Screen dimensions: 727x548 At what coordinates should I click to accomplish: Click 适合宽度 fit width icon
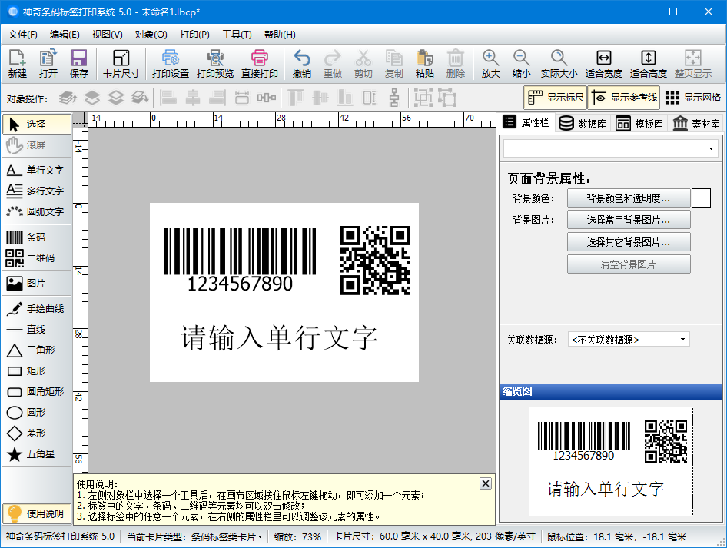pyautogui.click(x=603, y=64)
